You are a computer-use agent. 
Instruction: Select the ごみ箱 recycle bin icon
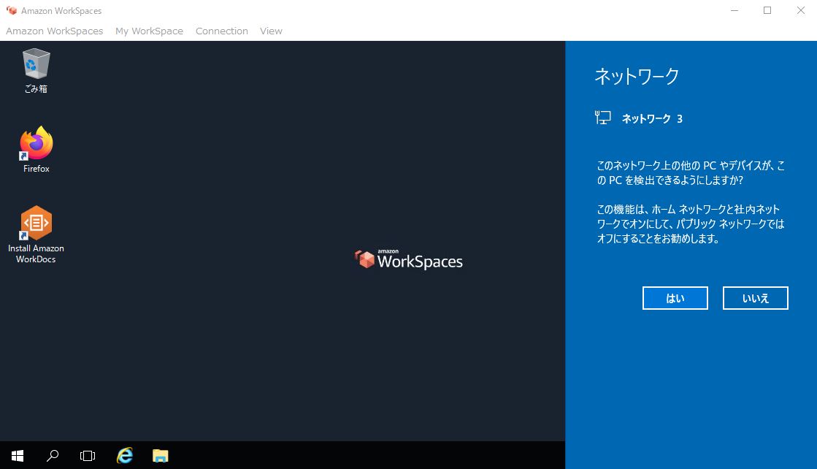click(x=36, y=71)
